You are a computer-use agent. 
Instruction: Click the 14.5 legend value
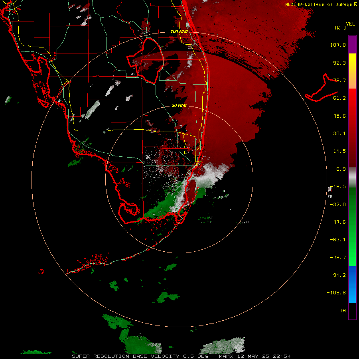coord(339,151)
